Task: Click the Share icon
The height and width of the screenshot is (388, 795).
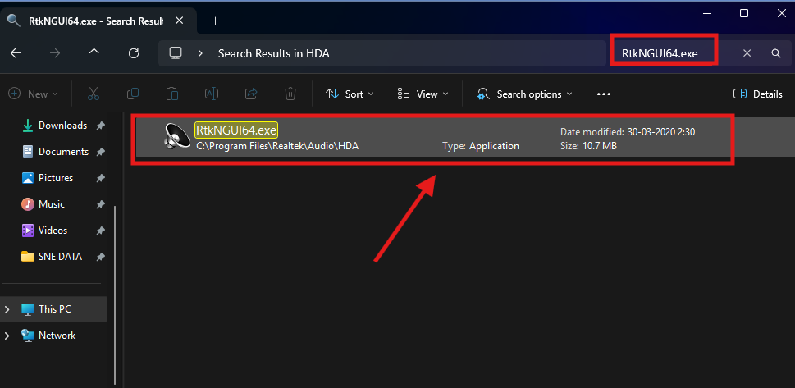Action: (x=251, y=94)
